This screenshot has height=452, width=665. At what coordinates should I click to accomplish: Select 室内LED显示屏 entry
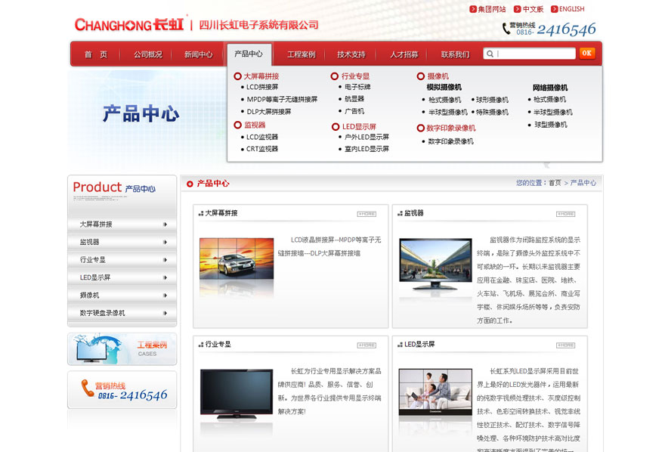click(x=367, y=149)
